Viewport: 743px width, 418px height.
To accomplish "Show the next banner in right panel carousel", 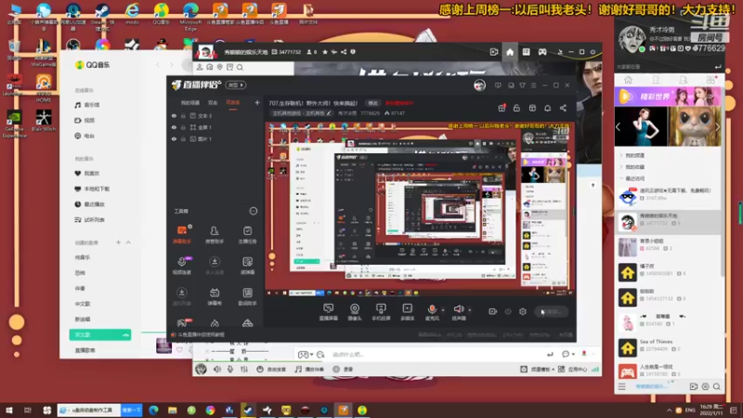I will 717,126.
